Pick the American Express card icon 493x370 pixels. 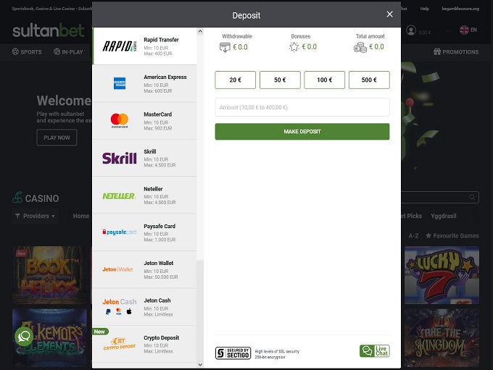pyautogui.click(x=120, y=83)
